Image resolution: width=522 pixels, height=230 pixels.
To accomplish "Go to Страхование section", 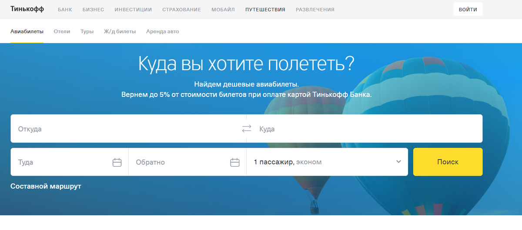I will 181,10.
